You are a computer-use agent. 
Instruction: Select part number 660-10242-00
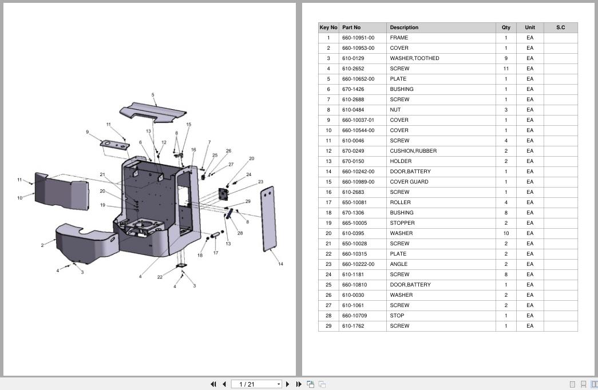pyautogui.click(x=358, y=172)
